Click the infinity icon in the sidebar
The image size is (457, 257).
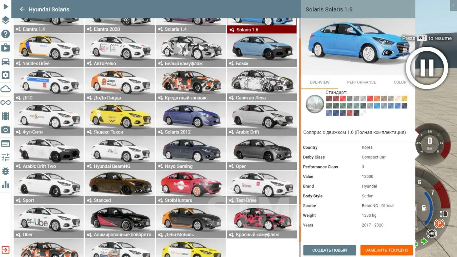[x=6, y=102]
